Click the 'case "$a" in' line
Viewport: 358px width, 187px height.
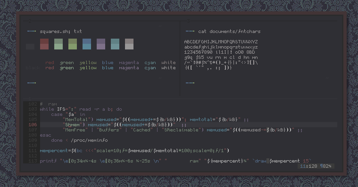coord(68,114)
